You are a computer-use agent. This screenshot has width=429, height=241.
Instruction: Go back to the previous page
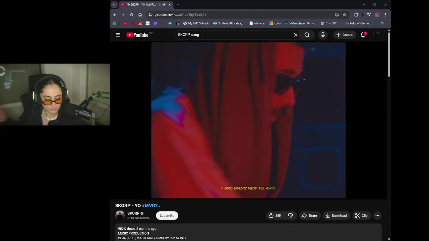click(115, 15)
